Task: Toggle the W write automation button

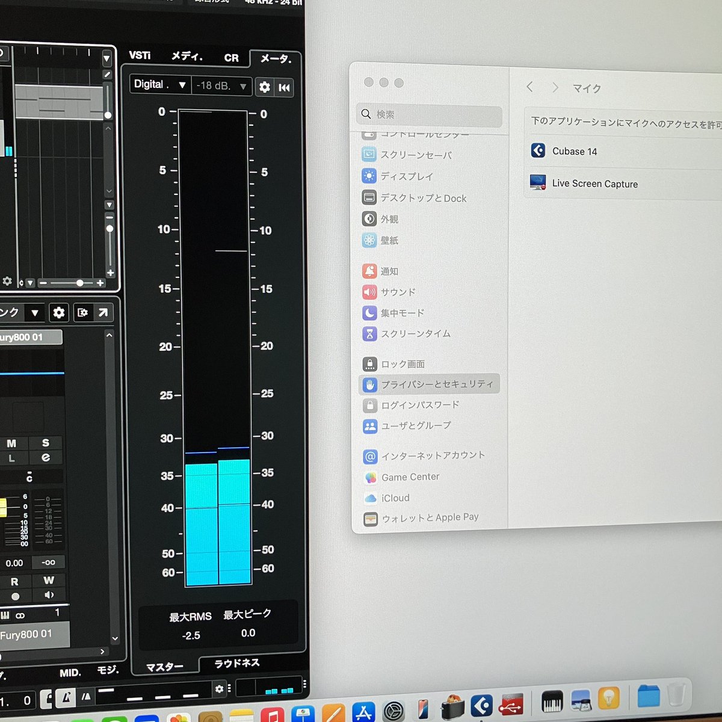Action: pos(49,581)
